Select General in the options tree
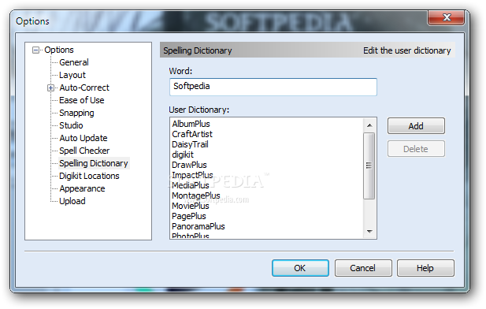 tap(74, 62)
